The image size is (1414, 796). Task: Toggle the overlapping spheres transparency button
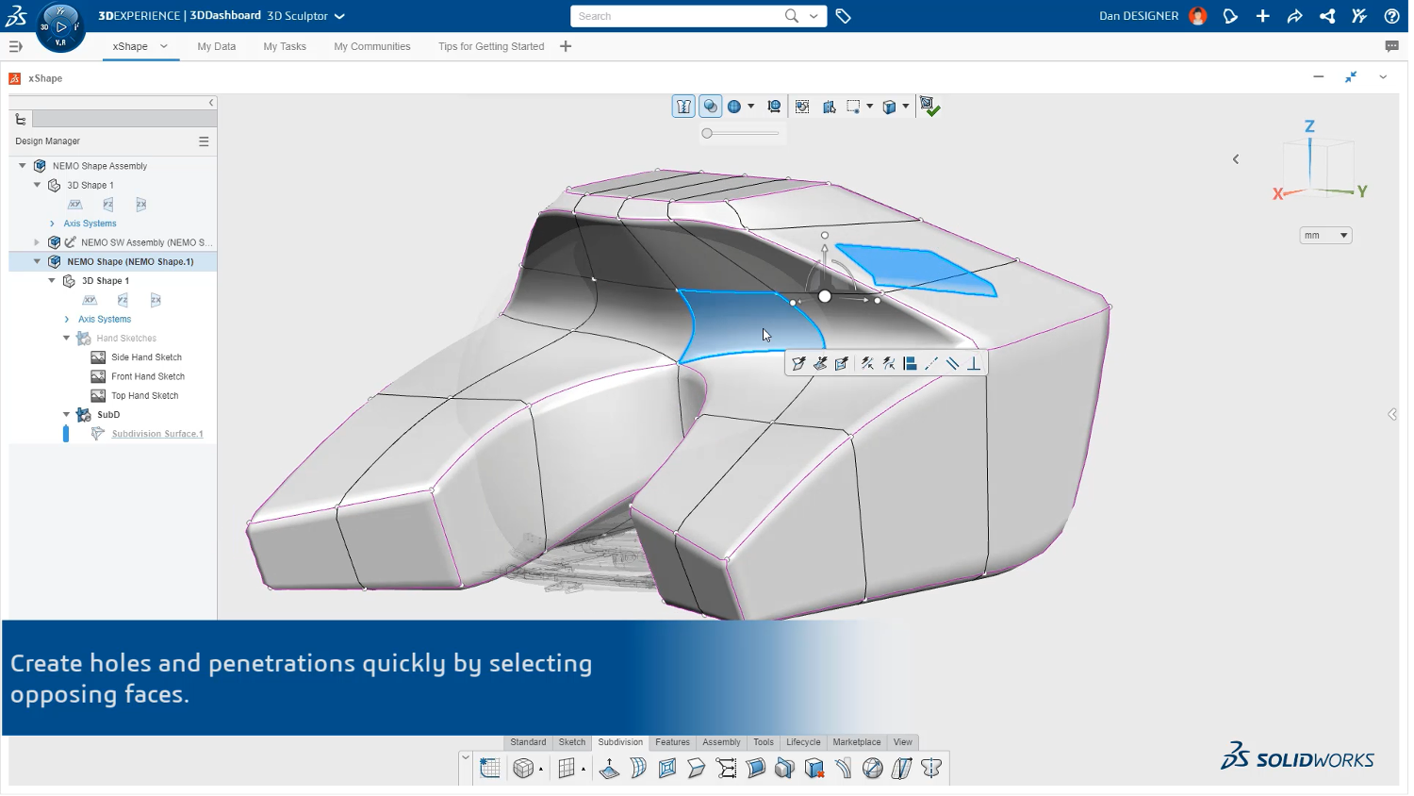tap(711, 108)
